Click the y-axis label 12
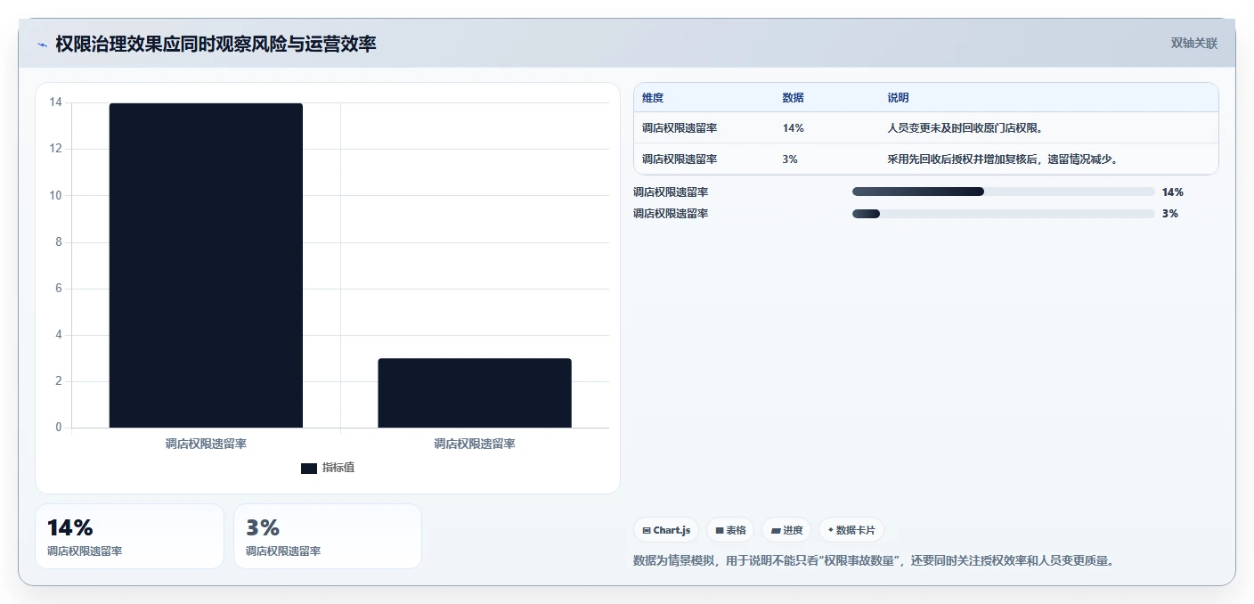1254x604 pixels. coord(56,149)
